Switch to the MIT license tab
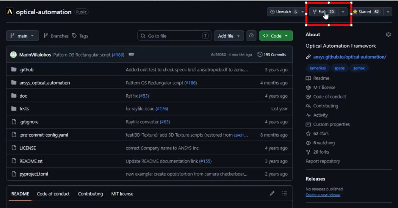The width and height of the screenshot is (398, 208). (122, 194)
